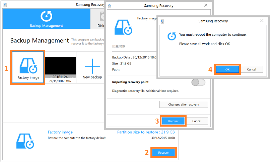Click the large factory image icon in dialog
The height and width of the screenshot is (162, 271).
(123, 27)
